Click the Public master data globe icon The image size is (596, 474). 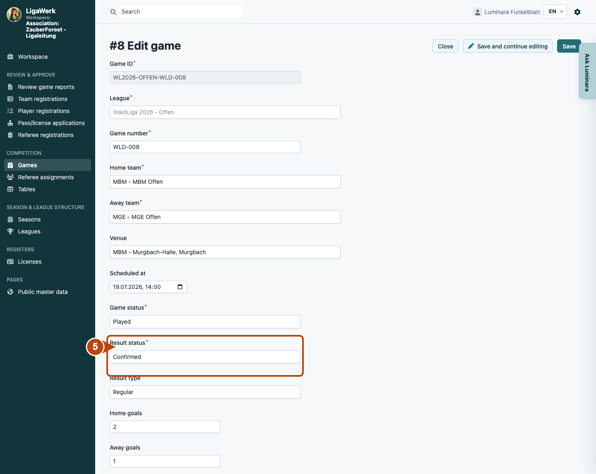point(10,292)
